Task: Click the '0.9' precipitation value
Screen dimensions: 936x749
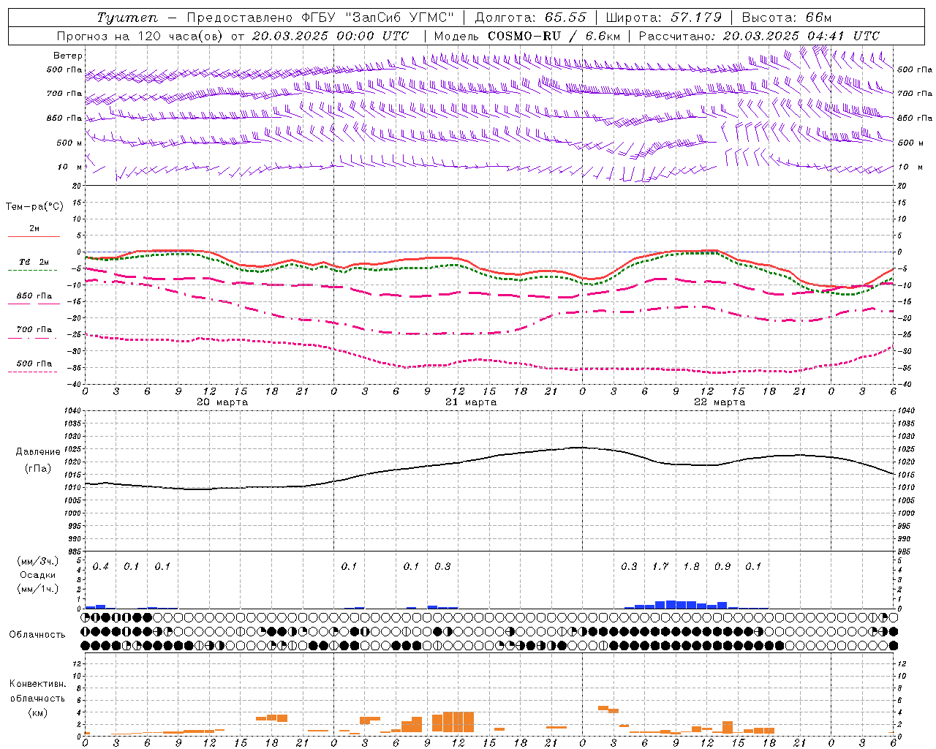Action: click(x=722, y=567)
